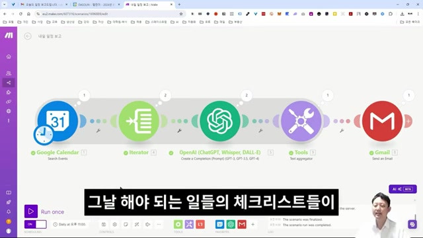
Task: Click Run once play button
Action: tap(31, 212)
